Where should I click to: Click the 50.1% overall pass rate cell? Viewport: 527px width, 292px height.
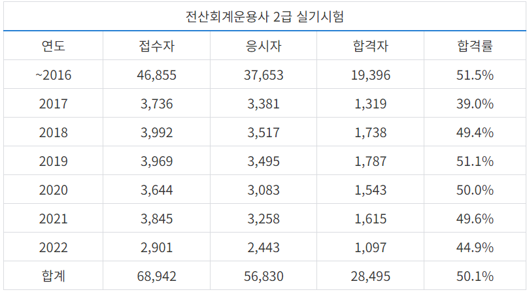point(475,276)
